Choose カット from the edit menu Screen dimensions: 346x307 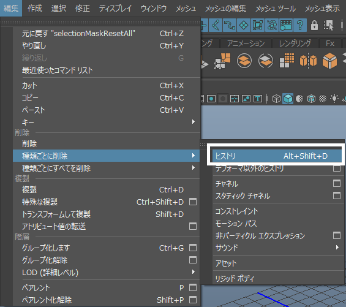point(107,85)
